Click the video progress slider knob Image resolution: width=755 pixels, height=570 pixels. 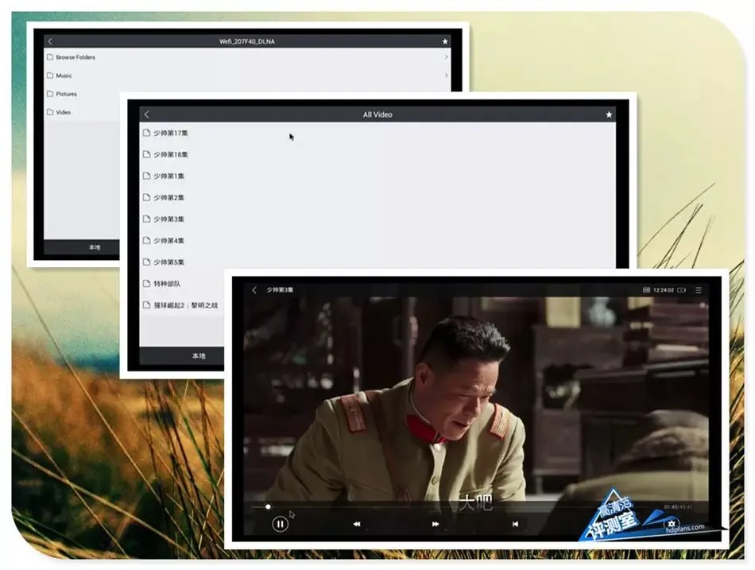pyautogui.click(x=268, y=506)
